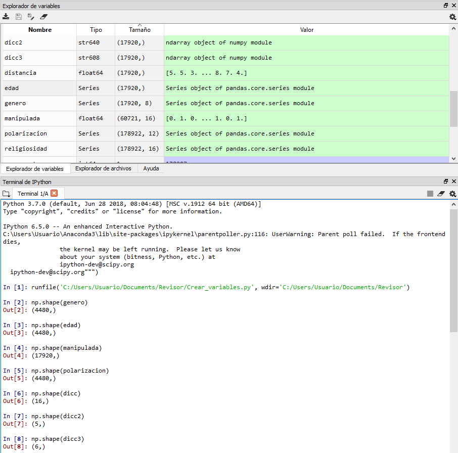The height and width of the screenshot is (453, 458).
Task: Click scroll down arrow of variable table
Action: (453, 159)
